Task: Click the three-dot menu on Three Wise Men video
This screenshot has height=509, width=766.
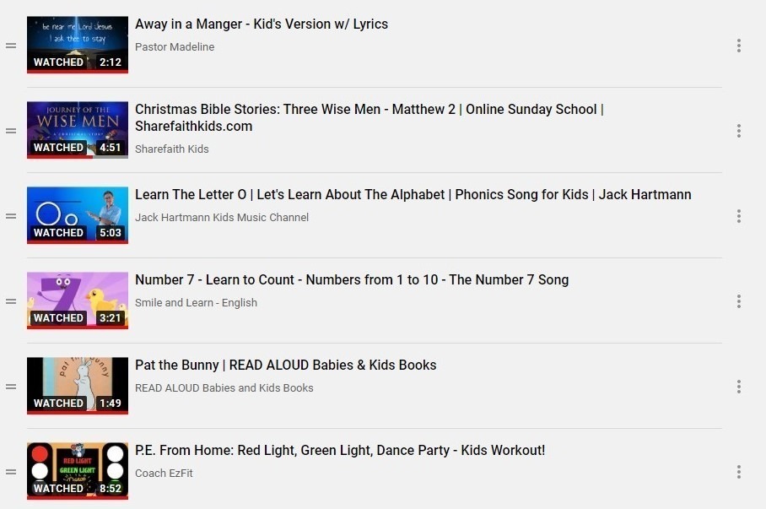Action: coord(739,130)
